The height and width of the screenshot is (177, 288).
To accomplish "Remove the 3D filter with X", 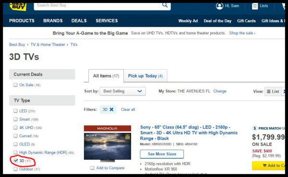I will pyautogui.click(x=111, y=109).
